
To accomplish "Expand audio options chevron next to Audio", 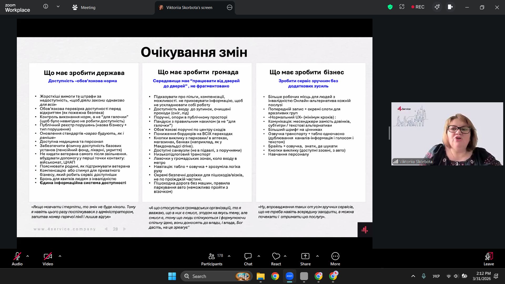I will pyautogui.click(x=28, y=256).
